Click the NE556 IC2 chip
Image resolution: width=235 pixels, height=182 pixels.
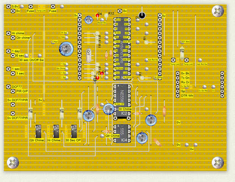(x=122, y=102)
